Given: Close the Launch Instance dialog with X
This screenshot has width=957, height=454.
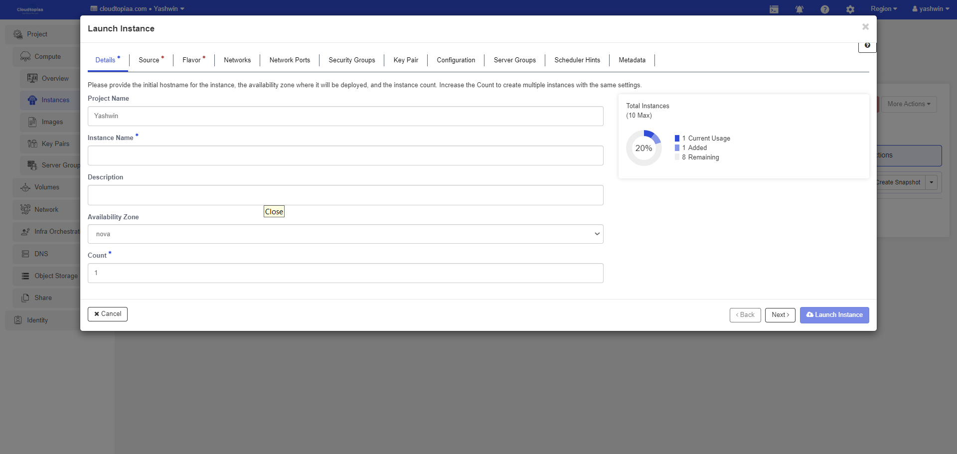Looking at the screenshot, I should point(865,27).
